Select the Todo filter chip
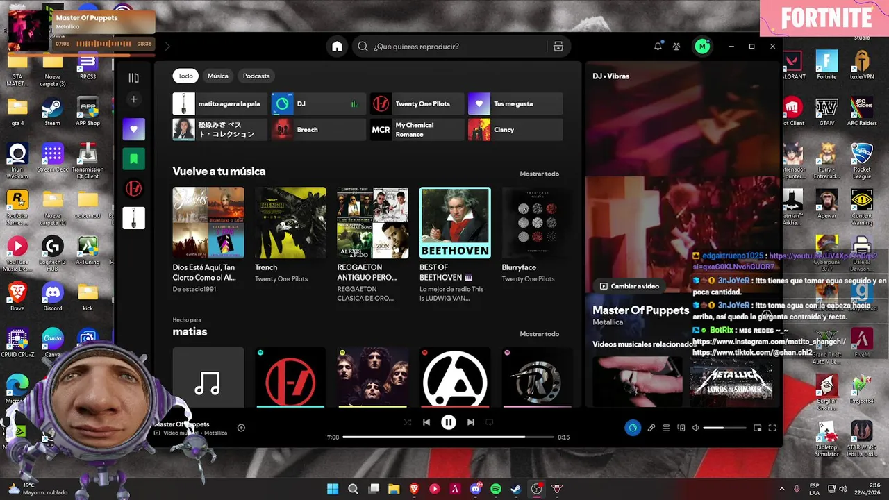The image size is (889, 500). [185, 76]
